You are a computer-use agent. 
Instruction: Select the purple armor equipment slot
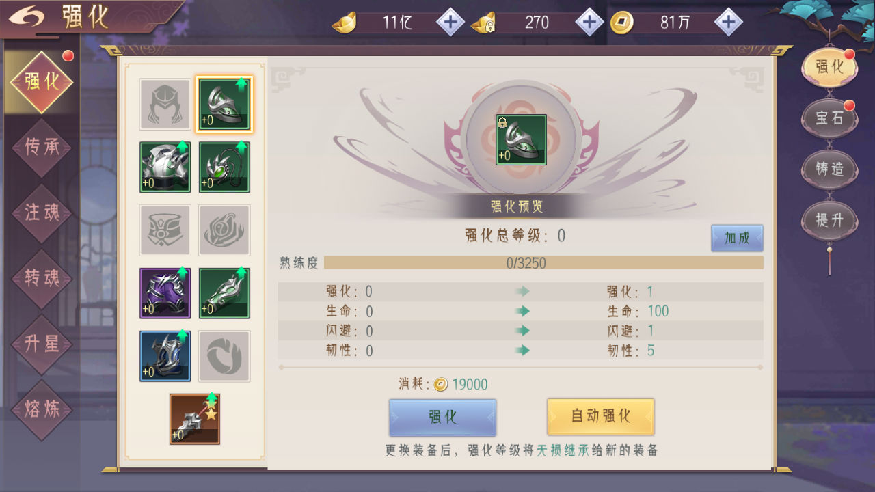[165, 292]
